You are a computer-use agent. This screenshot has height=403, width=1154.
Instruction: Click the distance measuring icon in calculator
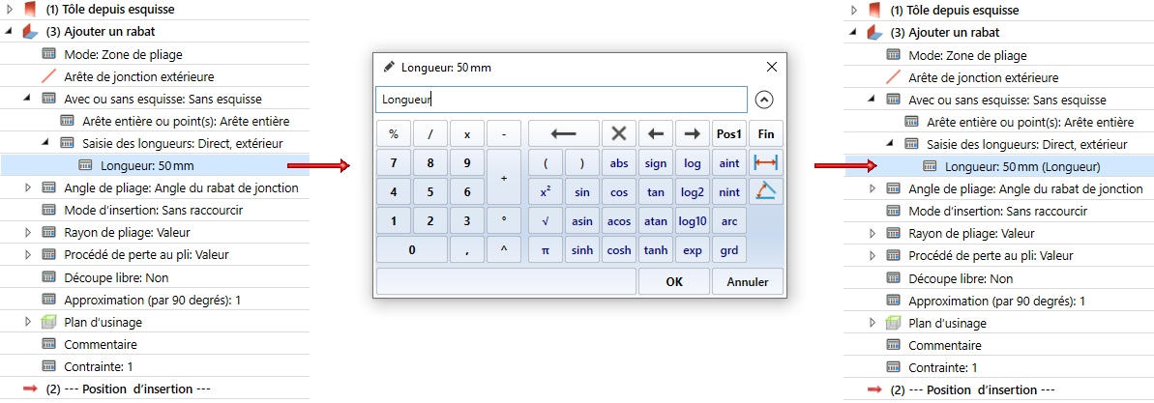[765, 162]
